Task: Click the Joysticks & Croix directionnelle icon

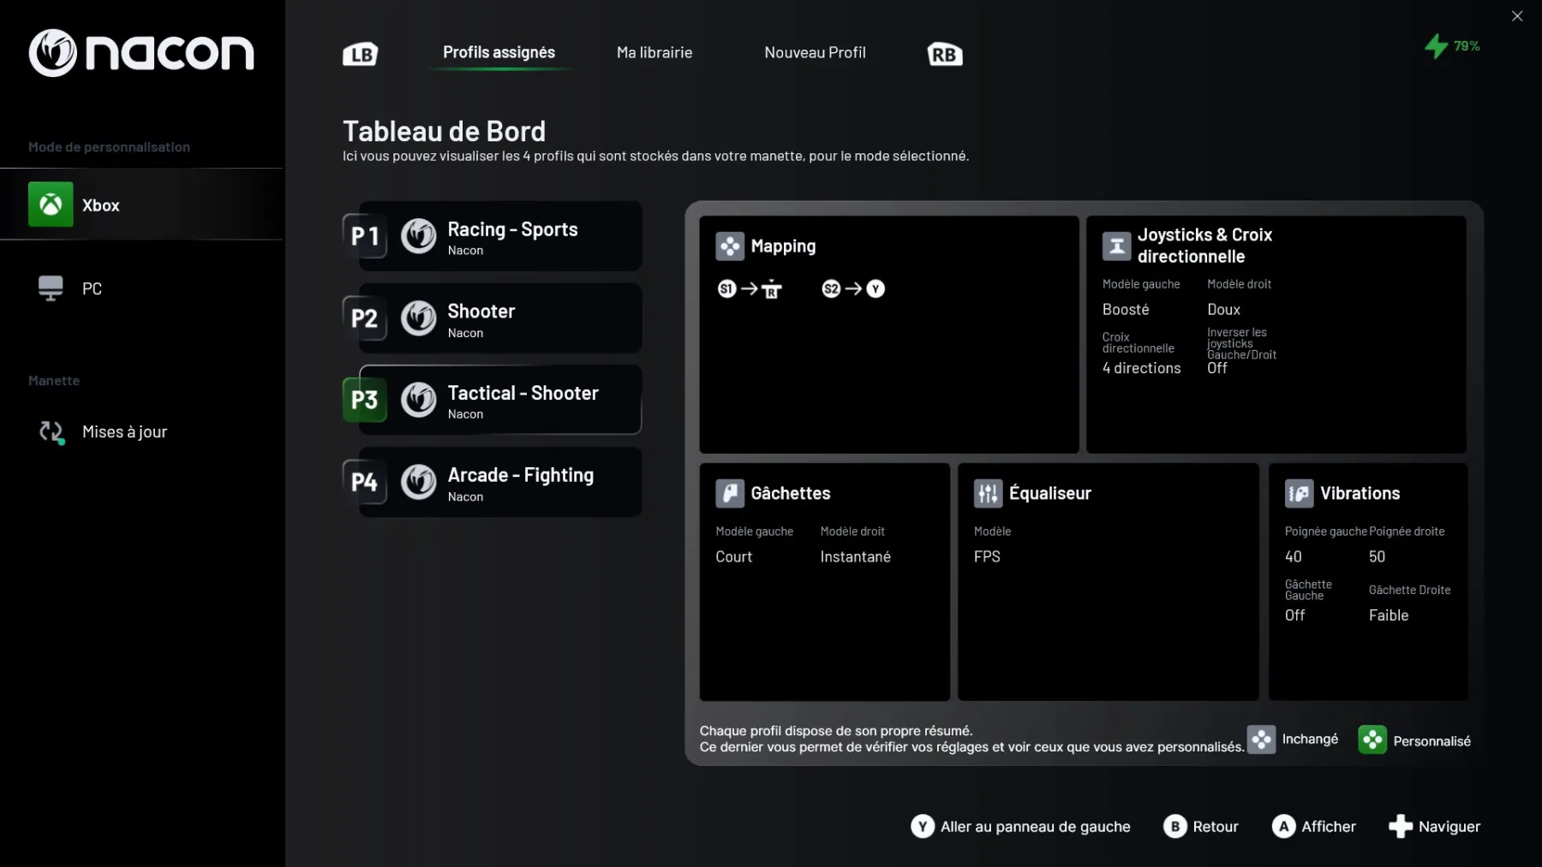Action: 1116,246
